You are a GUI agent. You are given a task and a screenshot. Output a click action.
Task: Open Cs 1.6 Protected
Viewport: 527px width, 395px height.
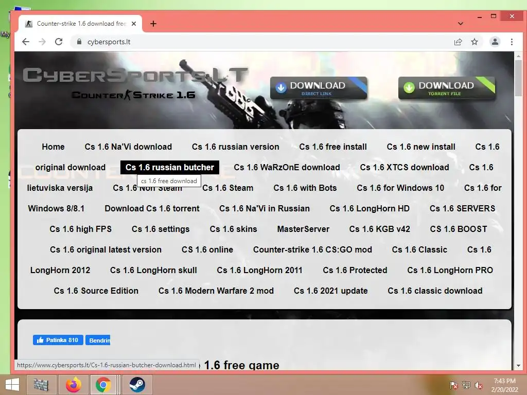tap(355, 270)
